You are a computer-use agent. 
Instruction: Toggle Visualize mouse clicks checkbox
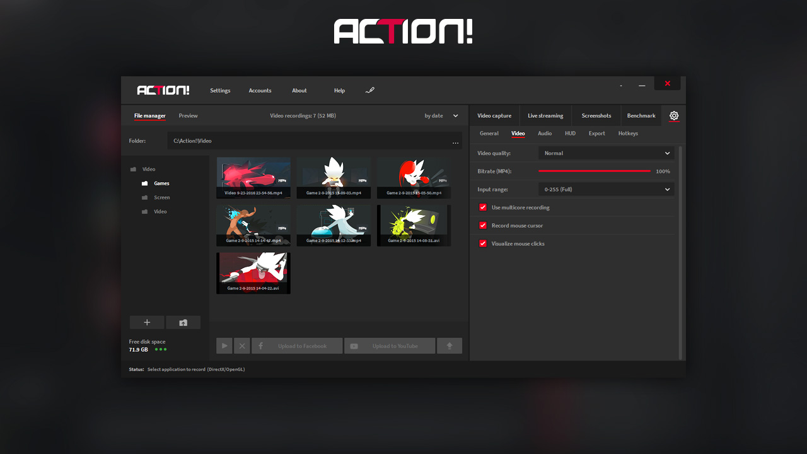coord(483,243)
